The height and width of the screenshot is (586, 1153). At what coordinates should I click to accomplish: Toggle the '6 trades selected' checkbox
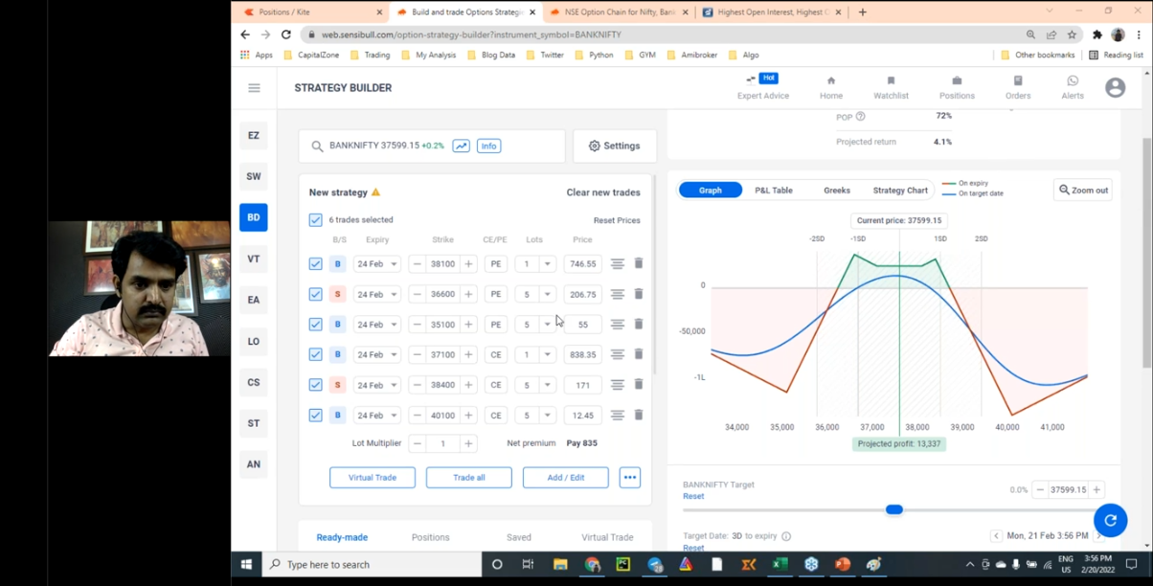pos(316,220)
